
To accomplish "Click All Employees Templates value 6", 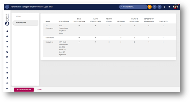I will coord(163,26).
